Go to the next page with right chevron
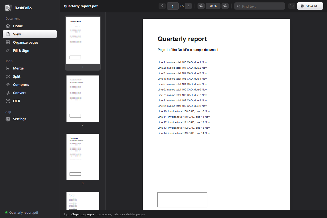This screenshot has width=327, height=218. pos(188,6)
